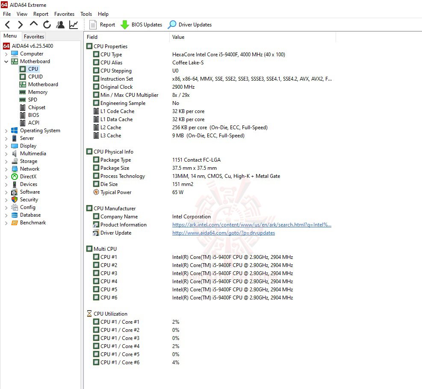The height and width of the screenshot is (389, 422).
Task: Open BIOS Updates from the toolbar
Action: point(141,25)
